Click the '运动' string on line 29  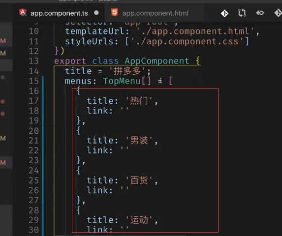coord(139,220)
